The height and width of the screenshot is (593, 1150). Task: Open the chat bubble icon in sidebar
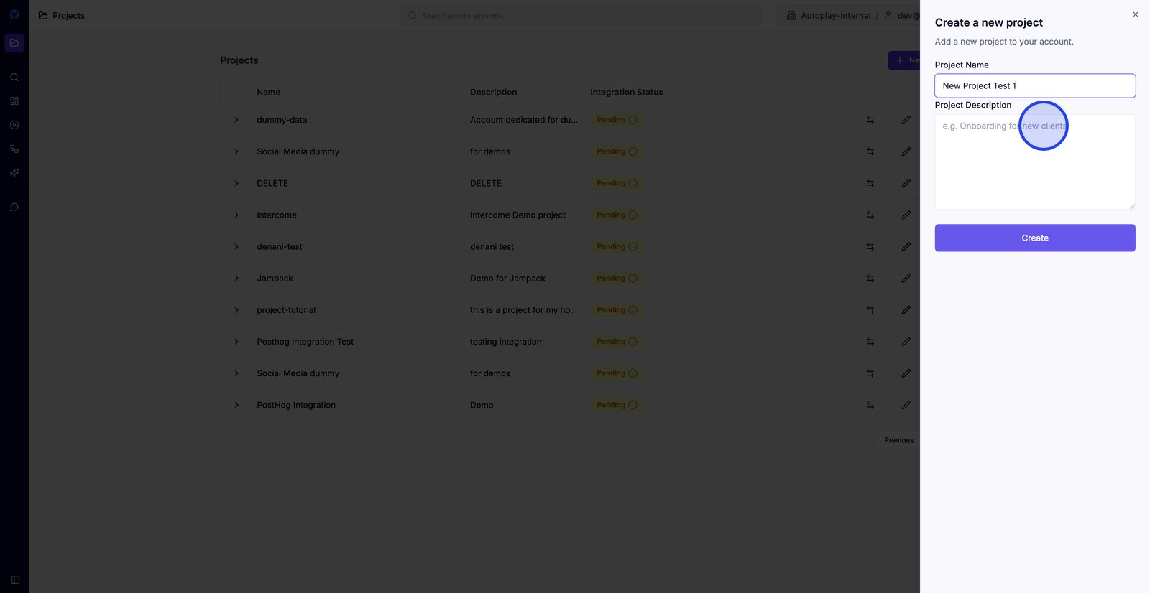[14, 207]
